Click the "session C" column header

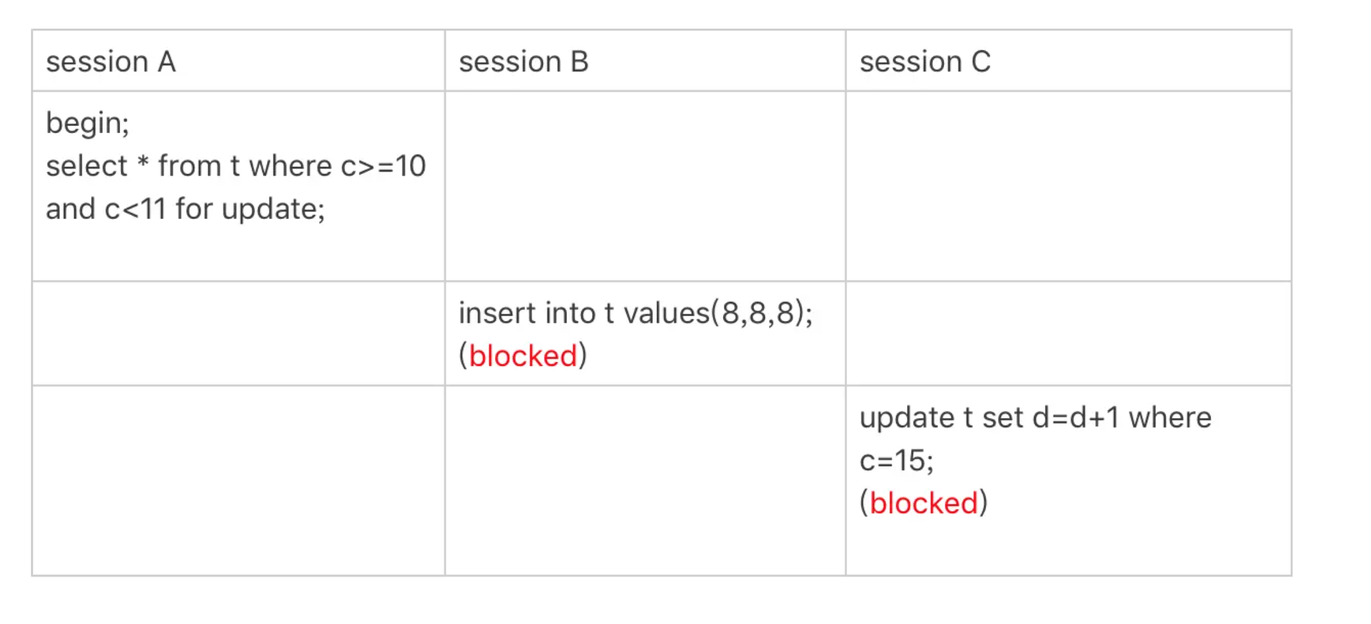point(925,62)
